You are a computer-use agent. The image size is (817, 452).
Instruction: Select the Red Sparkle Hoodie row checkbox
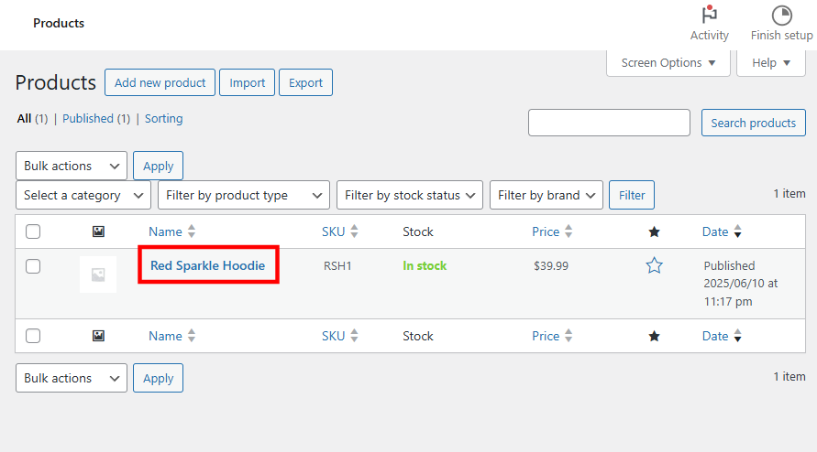coord(33,266)
